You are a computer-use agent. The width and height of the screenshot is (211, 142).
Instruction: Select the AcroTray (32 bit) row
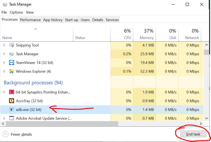click(x=102, y=101)
